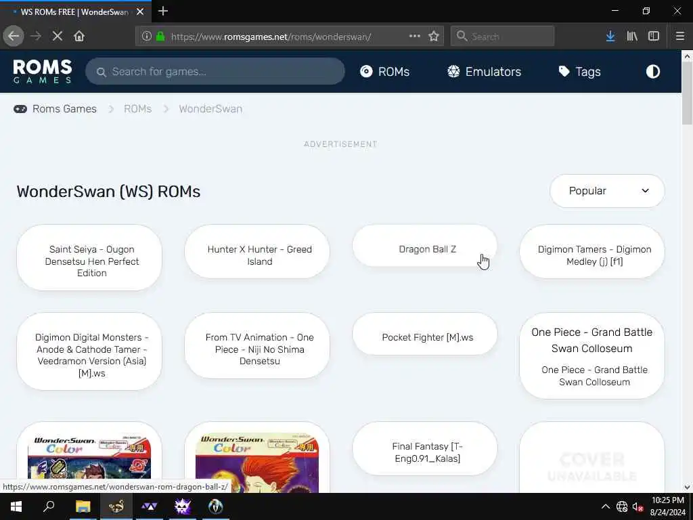Open Hunter X Hunter Greed Island card

[x=256, y=252]
